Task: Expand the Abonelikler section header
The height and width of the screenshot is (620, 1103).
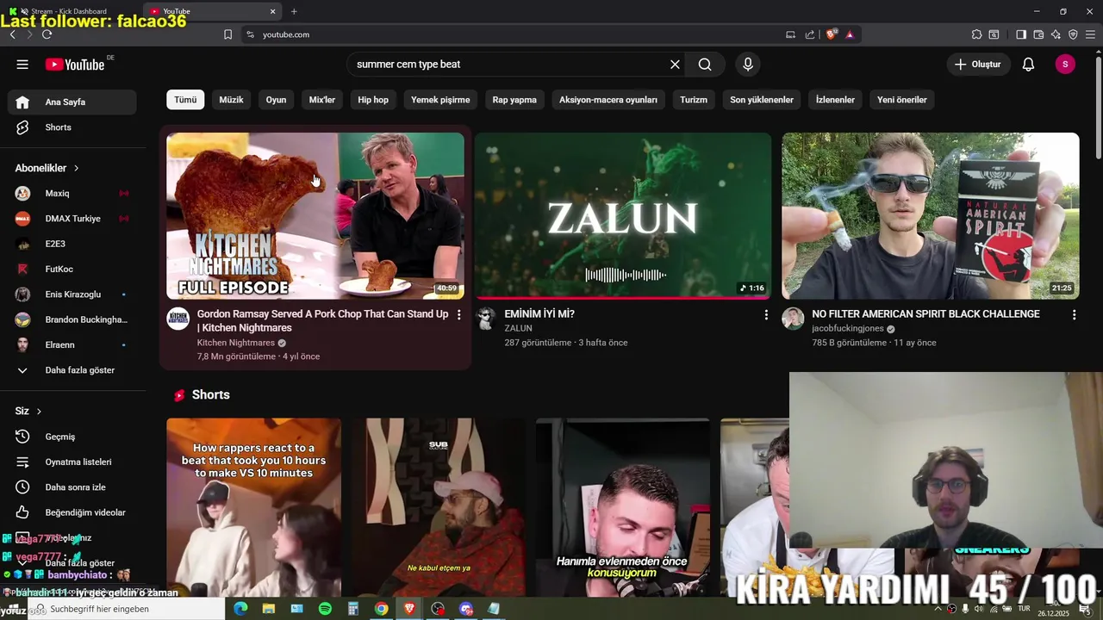Action: click(47, 168)
